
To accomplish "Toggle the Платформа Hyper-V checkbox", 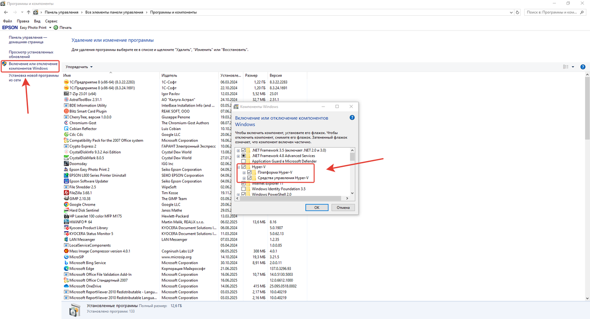I will click(x=249, y=172).
